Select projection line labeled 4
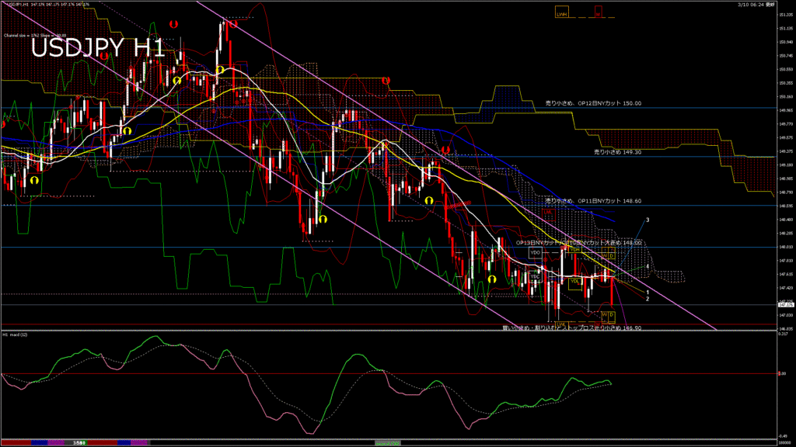The image size is (796, 447). coord(648,266)
